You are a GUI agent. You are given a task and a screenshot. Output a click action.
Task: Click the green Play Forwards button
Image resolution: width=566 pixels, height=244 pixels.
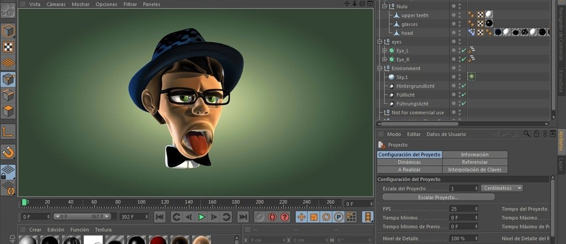coord(201,217)
